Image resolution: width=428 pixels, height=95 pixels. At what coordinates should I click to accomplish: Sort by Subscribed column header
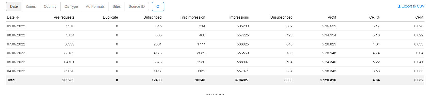(x=152, y=17)
